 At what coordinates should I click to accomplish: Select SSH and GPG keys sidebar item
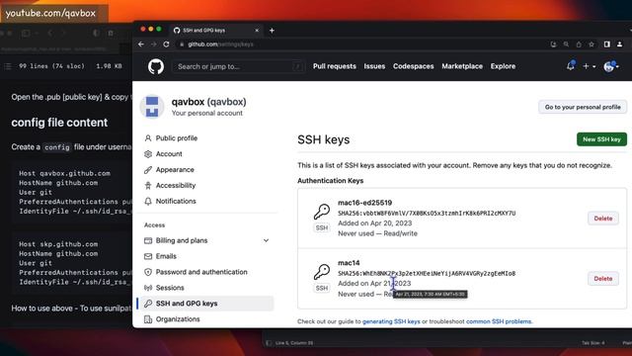[205, 304]
